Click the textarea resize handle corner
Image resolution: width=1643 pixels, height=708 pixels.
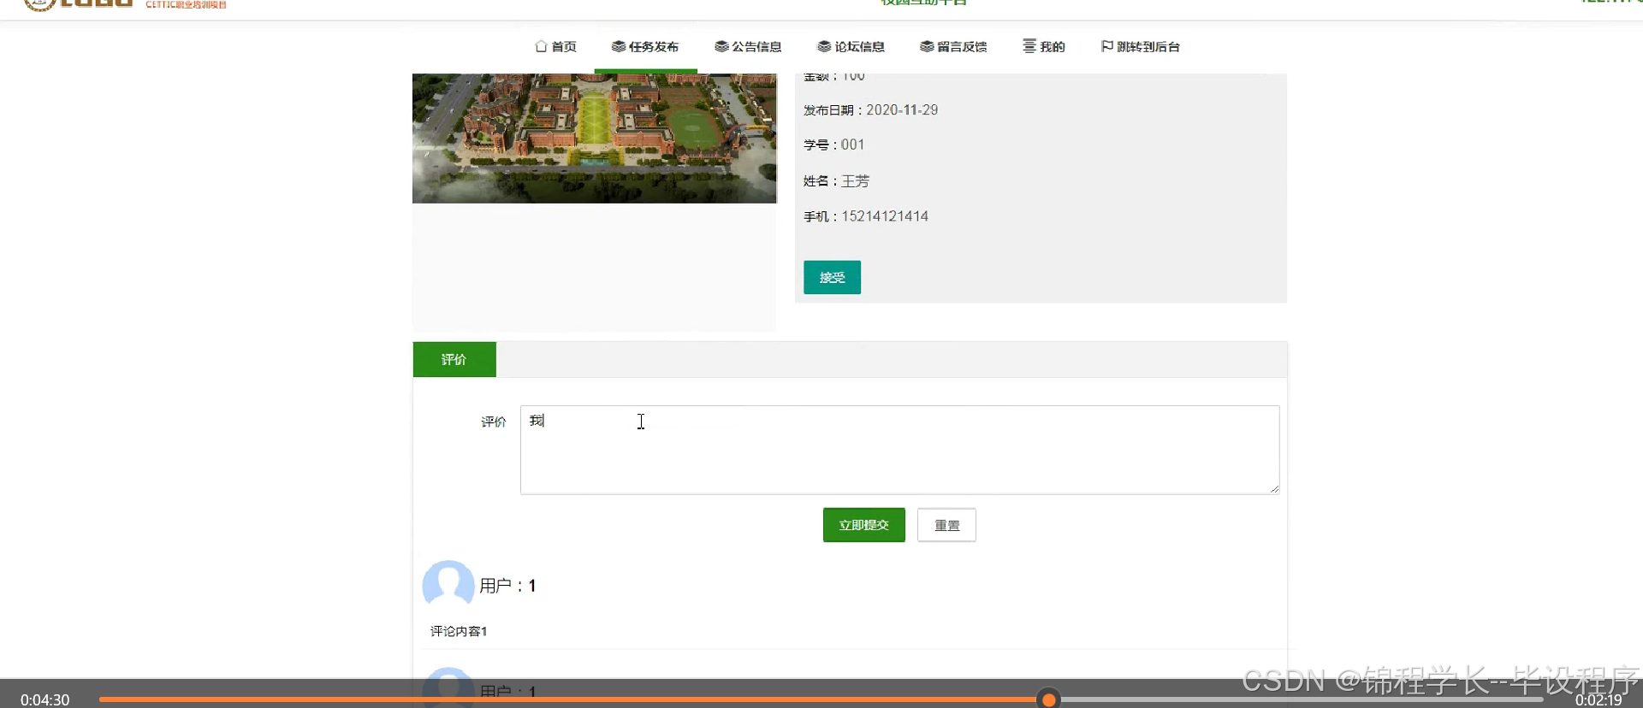pyautogui.click(x=1274, y=488)
